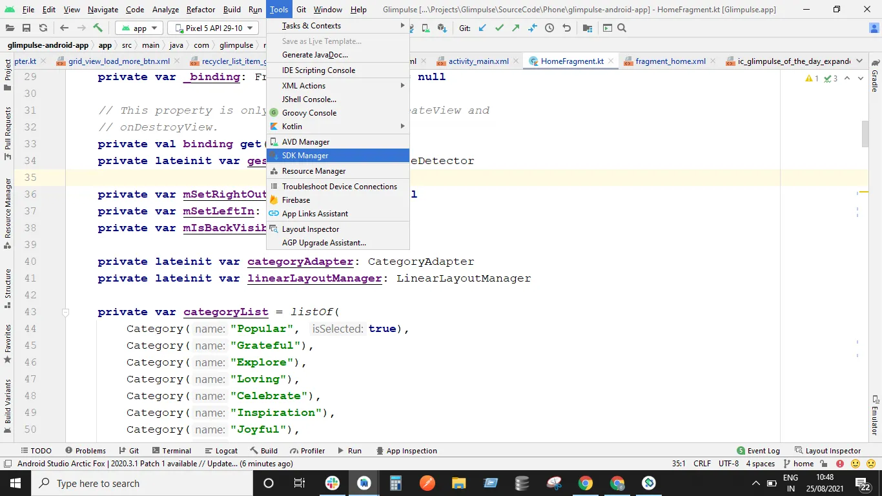Image resolution: width=882 pixels, height=496 pixels.
Task: Open the Pixel 5 API 29-10 device dropdown
Action: pyautogui.click(x=212, y=28)
